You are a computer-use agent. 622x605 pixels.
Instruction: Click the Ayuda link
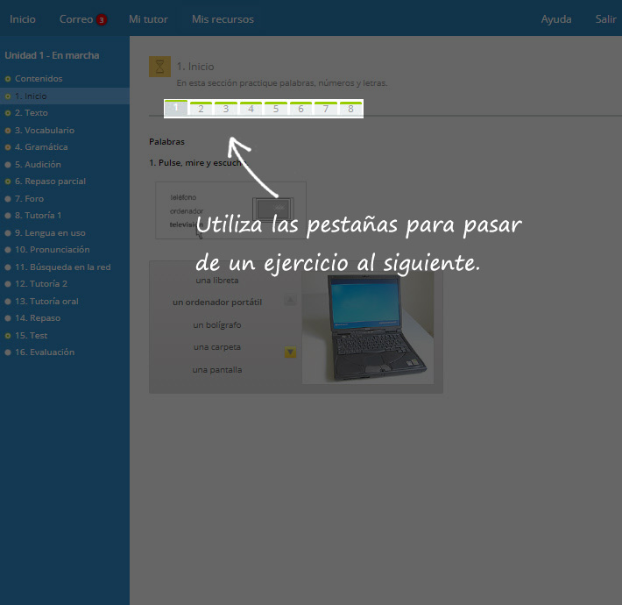pos(556,19)
